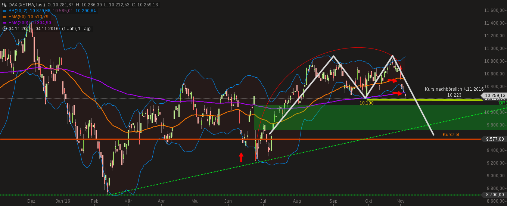The width and height of the screenshot is (507, 206).
Task: Click the 10.600,00 price axis label
Action: point(494,74)
